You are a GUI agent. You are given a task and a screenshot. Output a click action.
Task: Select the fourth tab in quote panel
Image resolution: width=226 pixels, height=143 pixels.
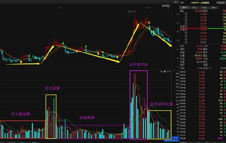214,8
